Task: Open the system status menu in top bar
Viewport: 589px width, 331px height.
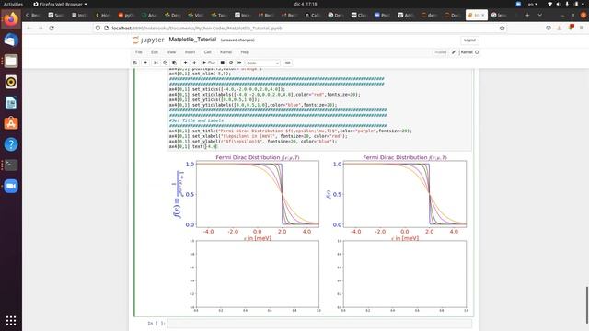Action: pos(567,4)
